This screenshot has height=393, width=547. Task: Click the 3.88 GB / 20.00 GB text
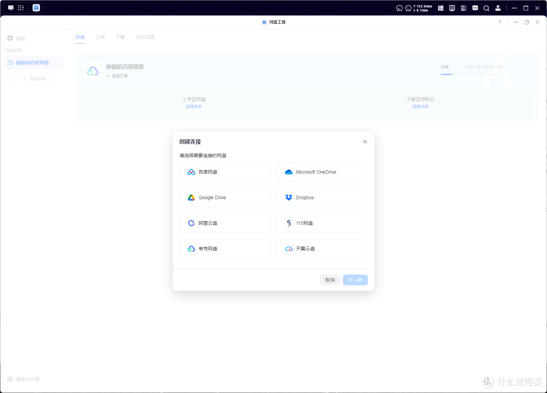pos(484,67)
